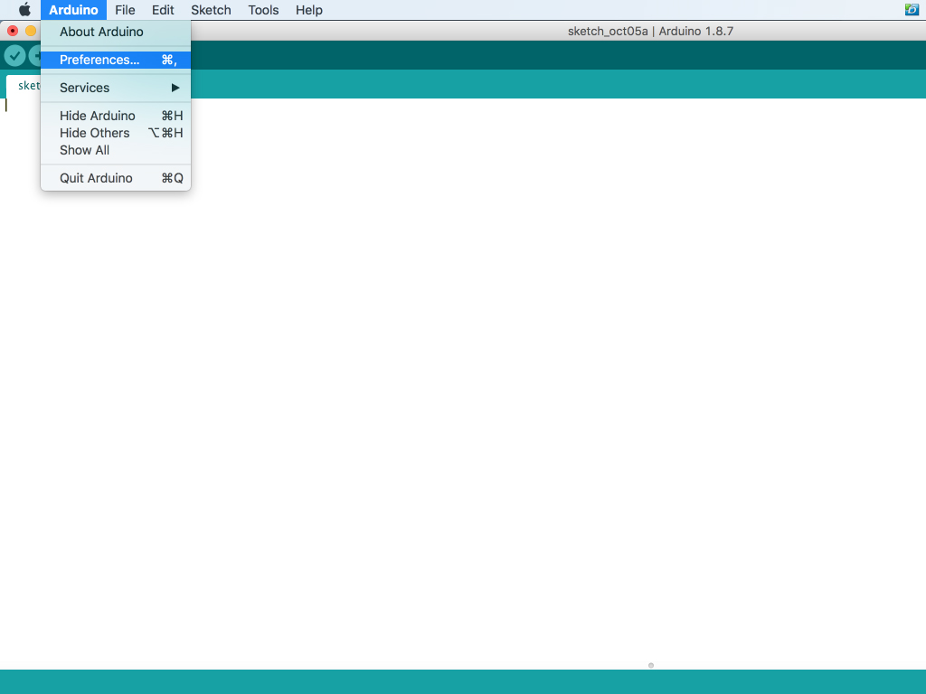Click inside the code editor area
Screen dimensions: 926x694
click(x=463, y=383)
